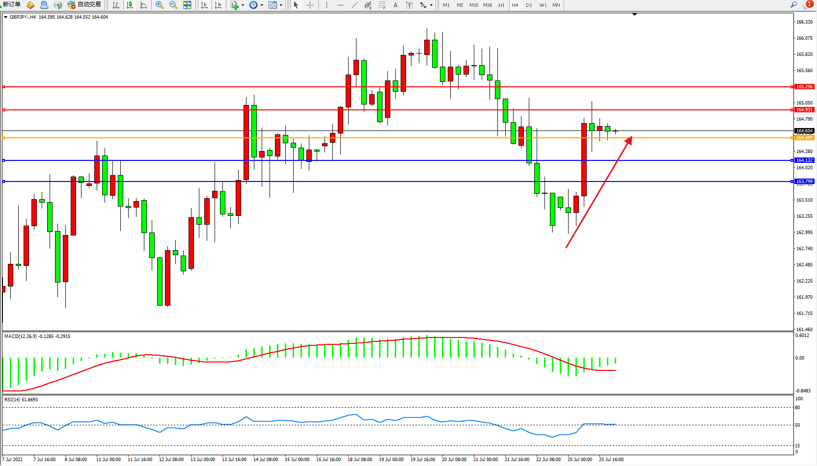Click the Zoom Out magnifier icon
The height and width of the screenshot is (466, 817).
(173, 5)
